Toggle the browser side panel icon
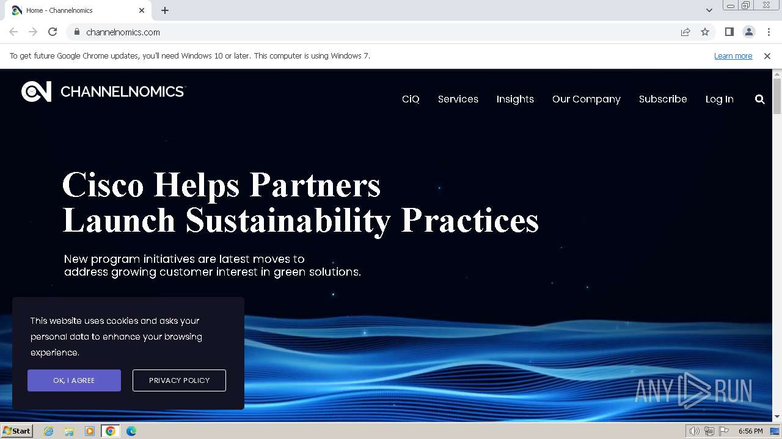 pos(729,32)
